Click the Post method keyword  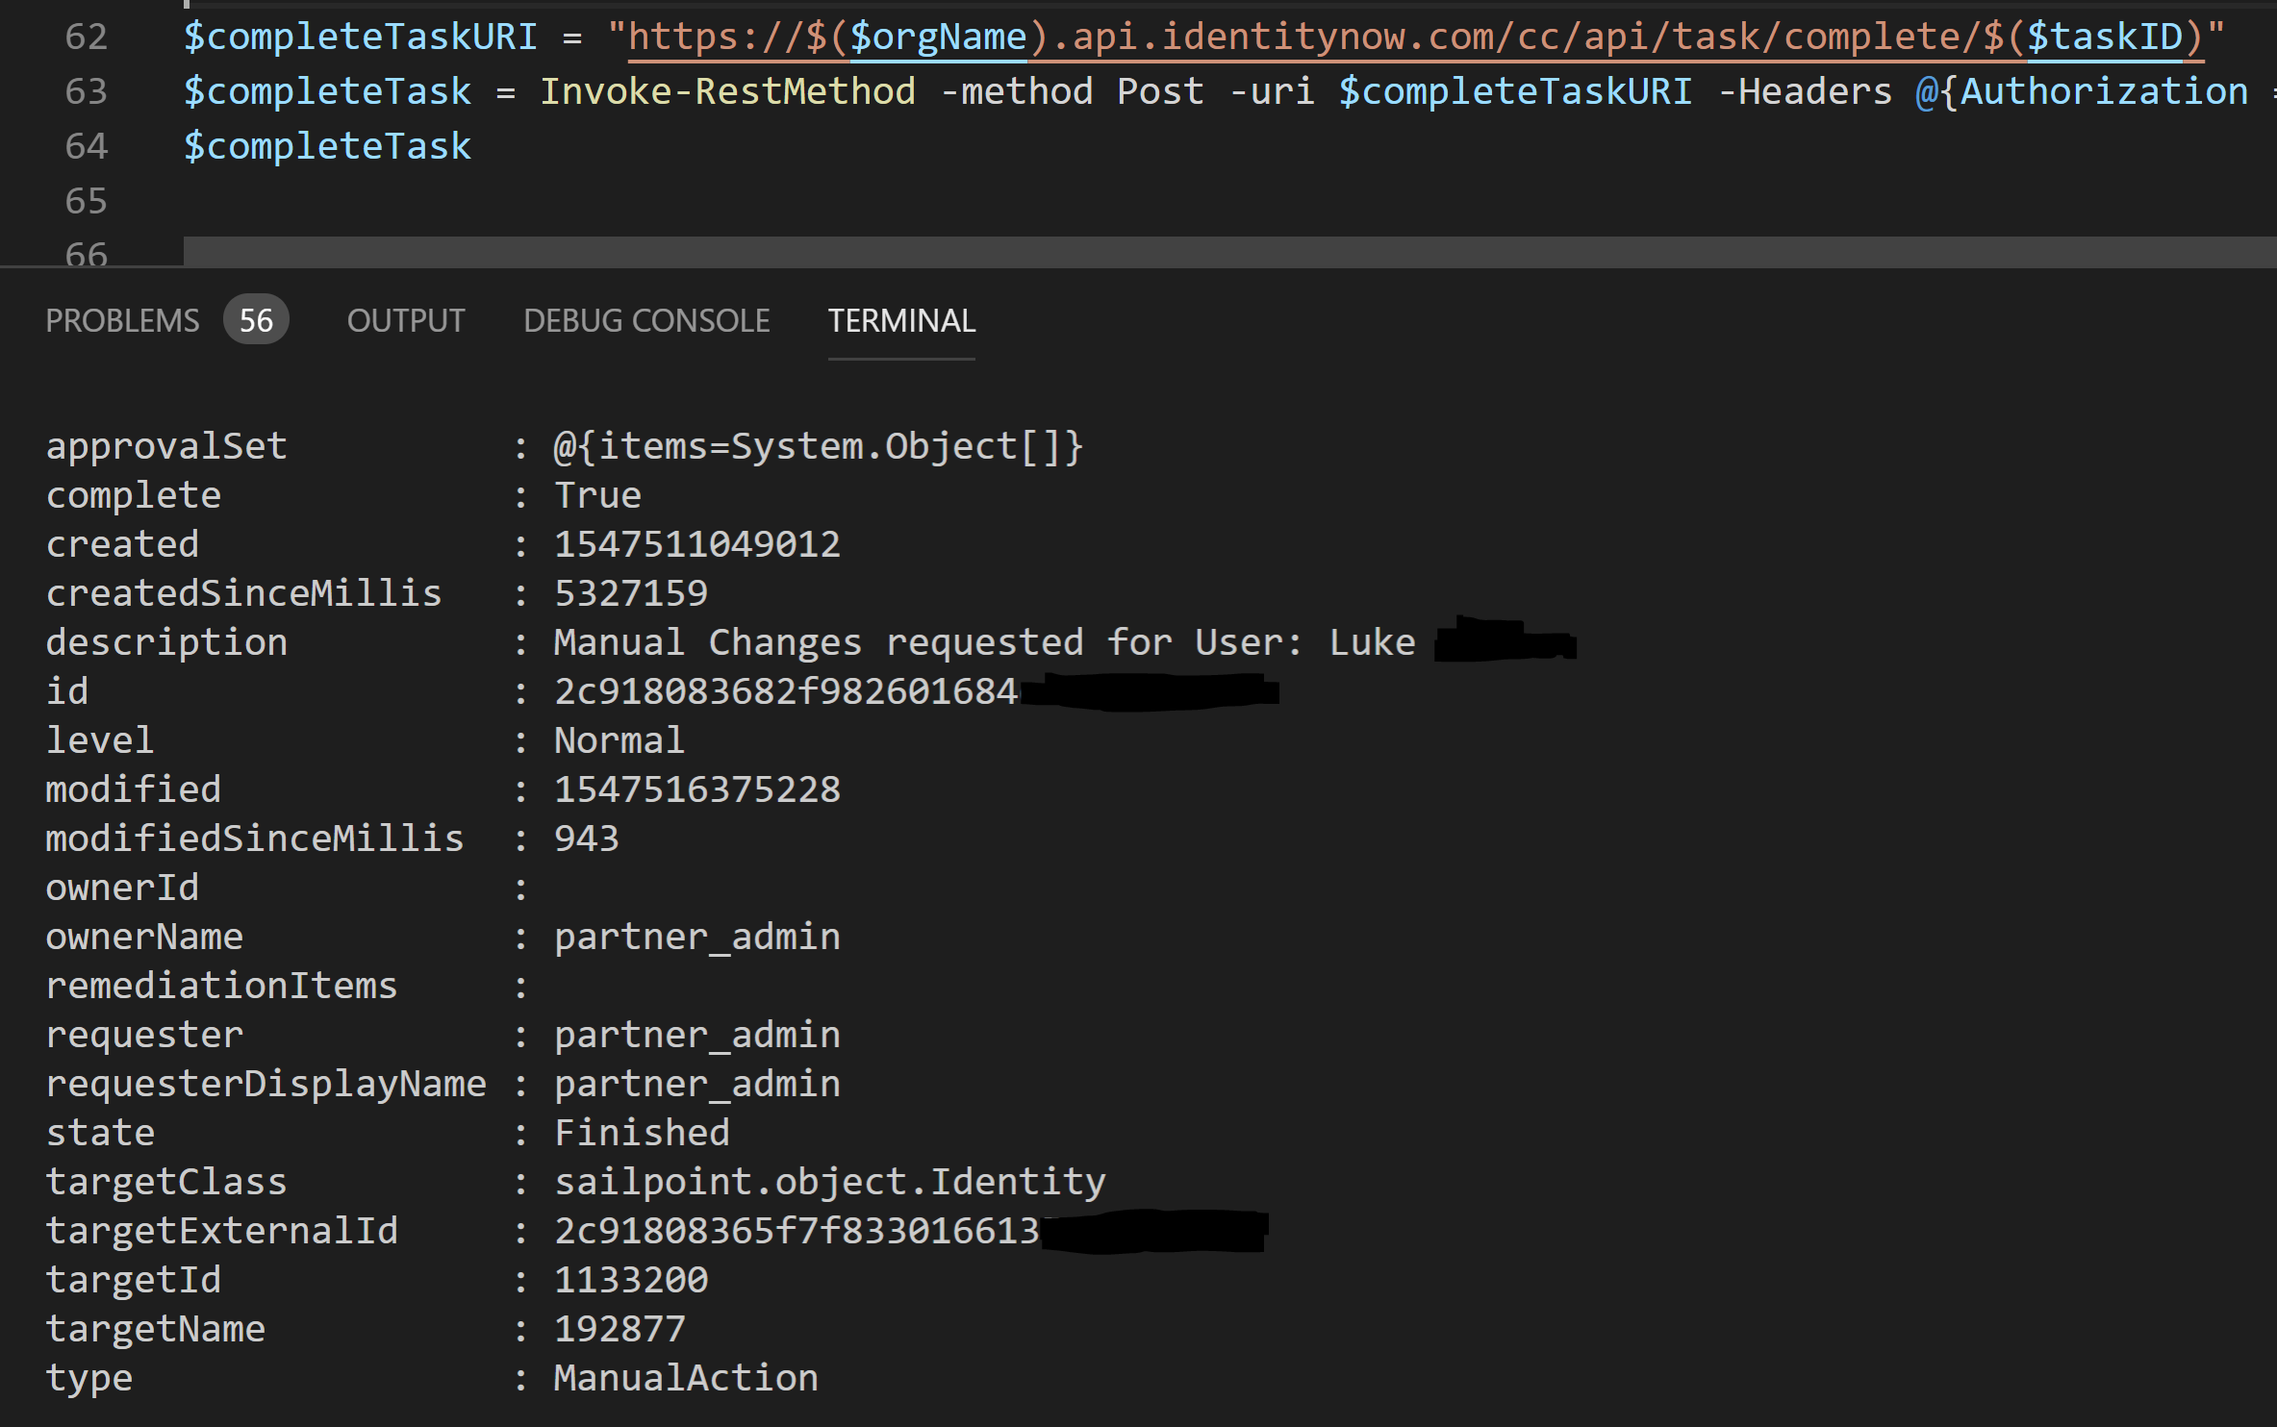[1160, 92]
